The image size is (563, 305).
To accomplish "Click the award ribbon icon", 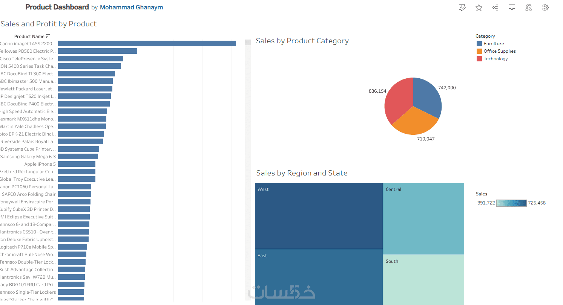I will [529, 8].
